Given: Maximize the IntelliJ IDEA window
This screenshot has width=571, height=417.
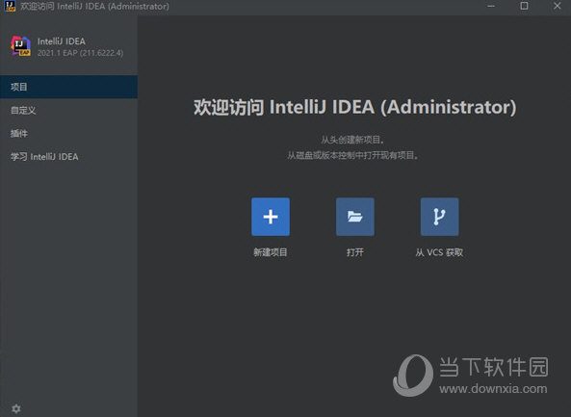Looking at the screenshot, I should (x=524, y=6).
